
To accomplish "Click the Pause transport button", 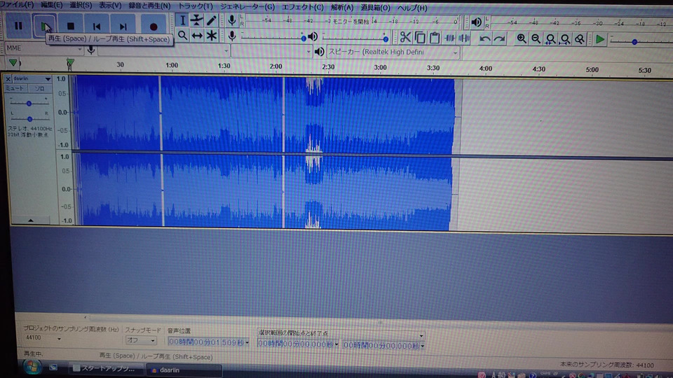I will point(18,26).
